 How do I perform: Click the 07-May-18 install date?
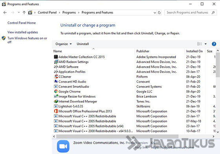(x=194, y=121)
